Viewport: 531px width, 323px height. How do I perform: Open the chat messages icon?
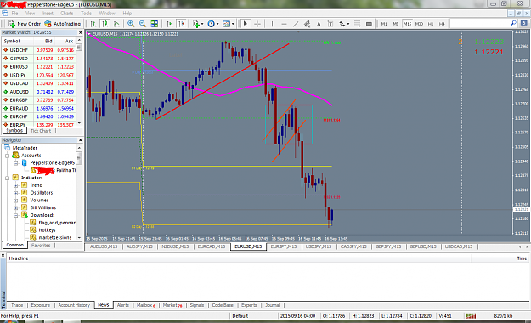(524, 24)
